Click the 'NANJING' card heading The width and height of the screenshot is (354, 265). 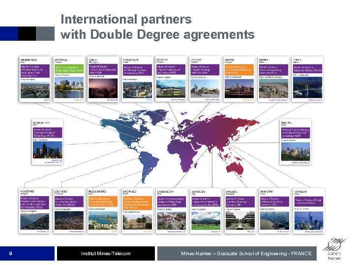tap(286, 123)
